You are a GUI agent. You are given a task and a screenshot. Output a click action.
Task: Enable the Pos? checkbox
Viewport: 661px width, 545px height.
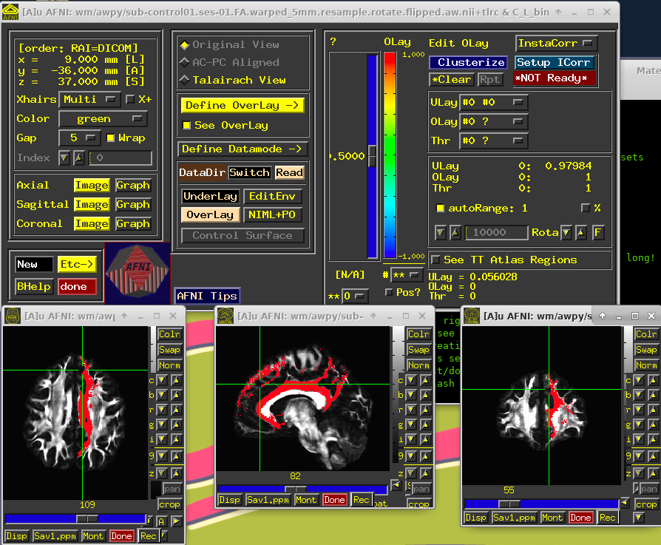point(389,292)
